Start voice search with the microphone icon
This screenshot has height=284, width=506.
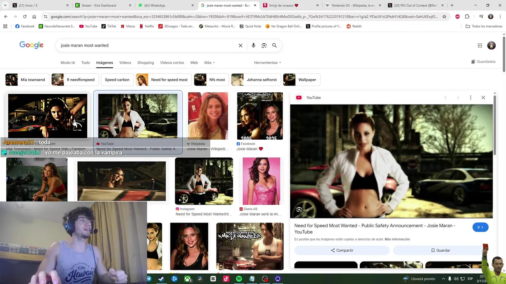pos(253,45)
